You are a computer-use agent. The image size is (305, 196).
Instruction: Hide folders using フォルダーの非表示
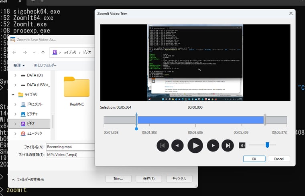tap(28, 180)
